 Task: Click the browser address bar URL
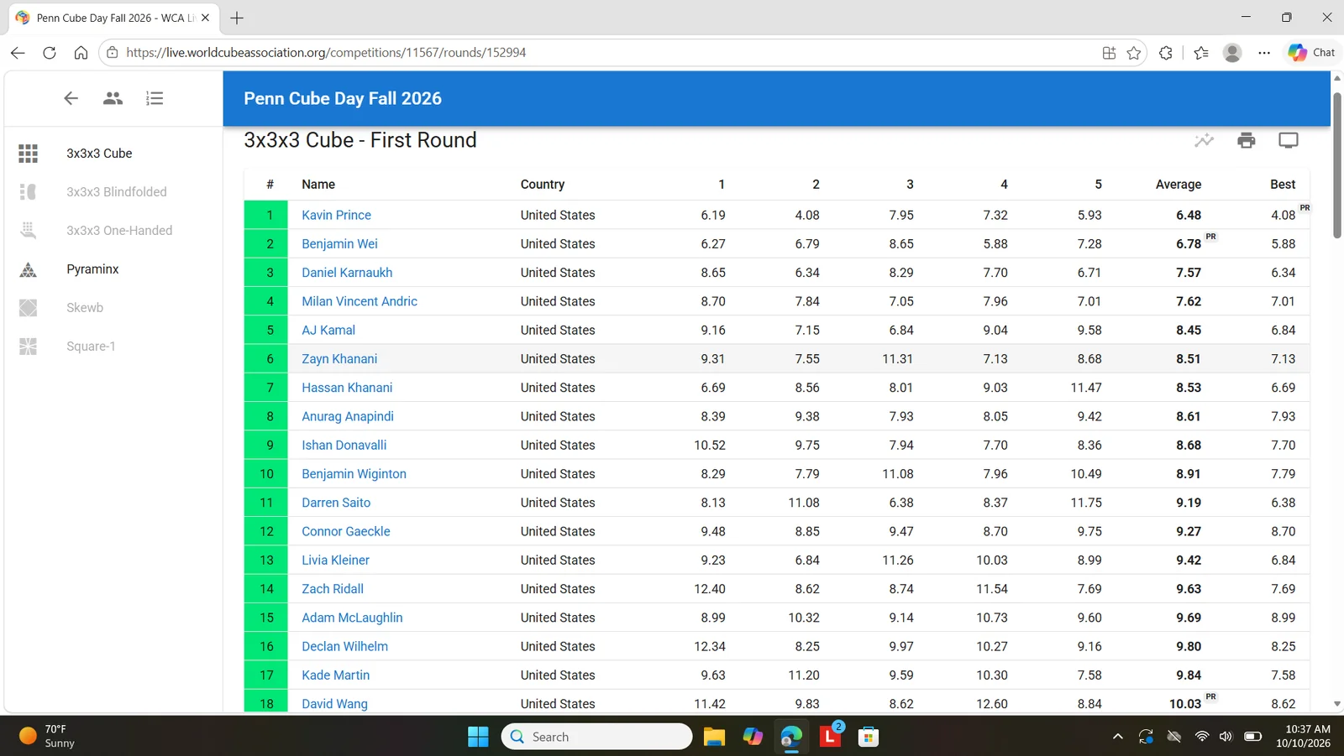click(x=326, y=53)
